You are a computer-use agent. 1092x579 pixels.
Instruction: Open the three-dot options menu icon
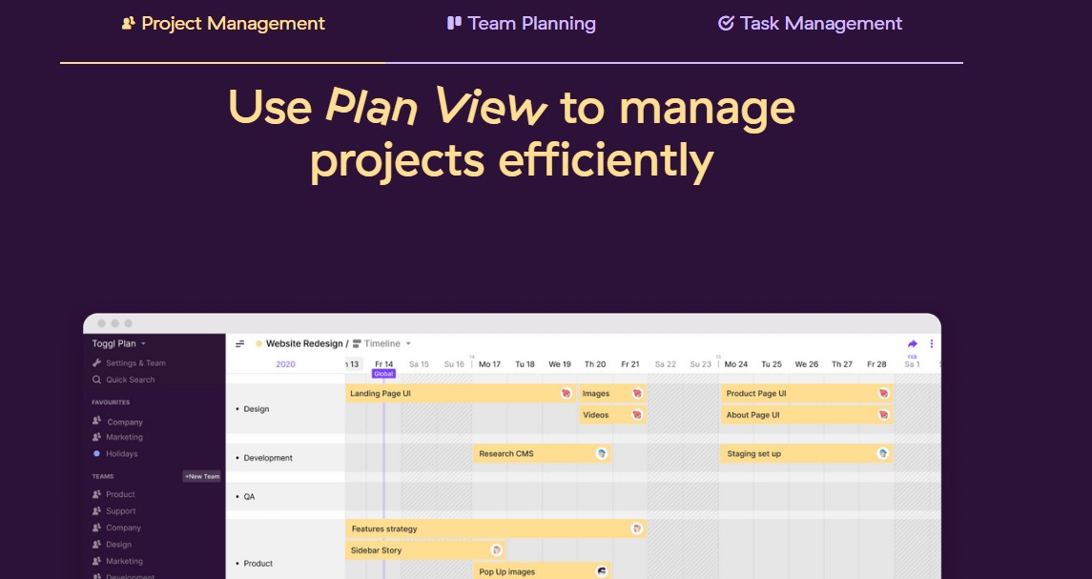tap(931, 343)
